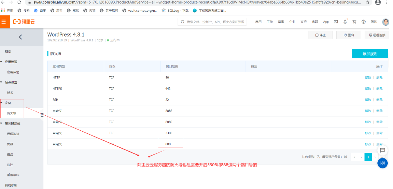
Task: Click the 远程连接 button at top
Action: pos(377,35)
